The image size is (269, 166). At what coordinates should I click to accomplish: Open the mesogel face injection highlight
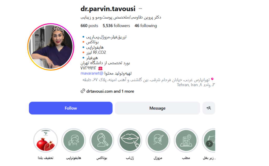coord(158,141)
